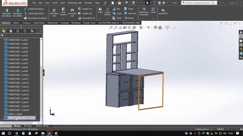Open the Hole Wizard

tap(63, 12)
